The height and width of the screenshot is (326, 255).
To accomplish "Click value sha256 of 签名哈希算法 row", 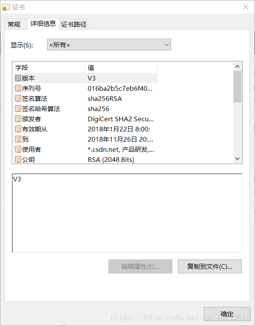I will (99, 109).
